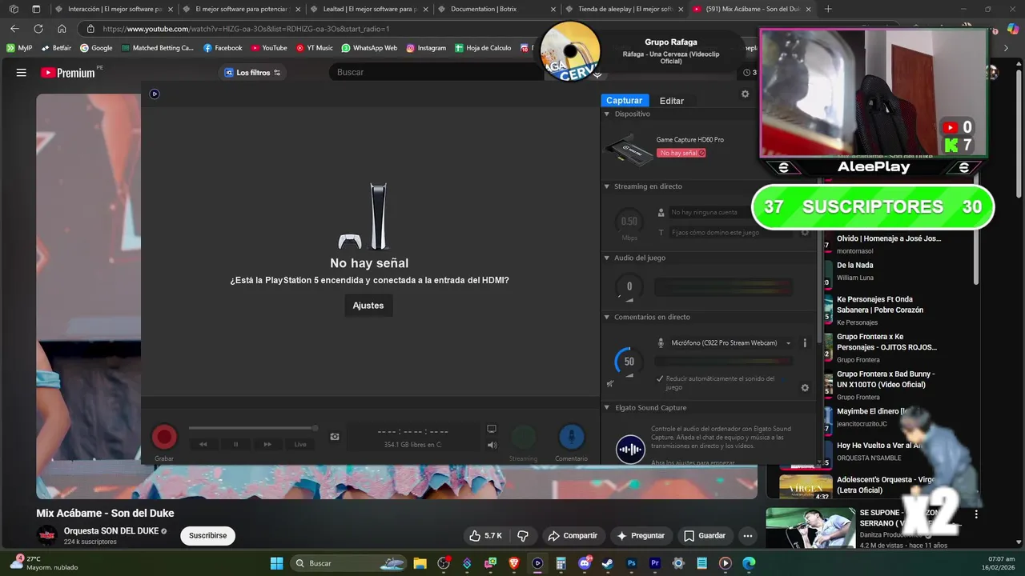1025x576 pixels.
Task: Open more actions ellipsis under video
Action: (748, 535)
